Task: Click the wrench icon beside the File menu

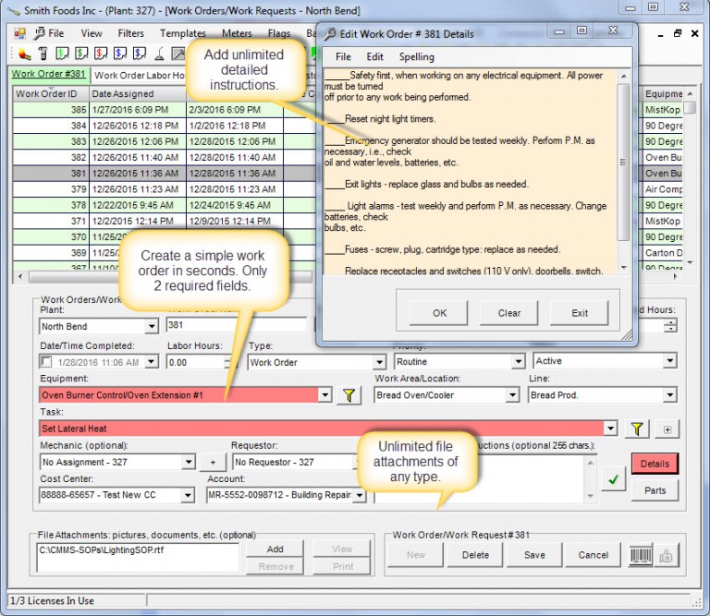Action: pyautogui.click(x=40, y=33)
